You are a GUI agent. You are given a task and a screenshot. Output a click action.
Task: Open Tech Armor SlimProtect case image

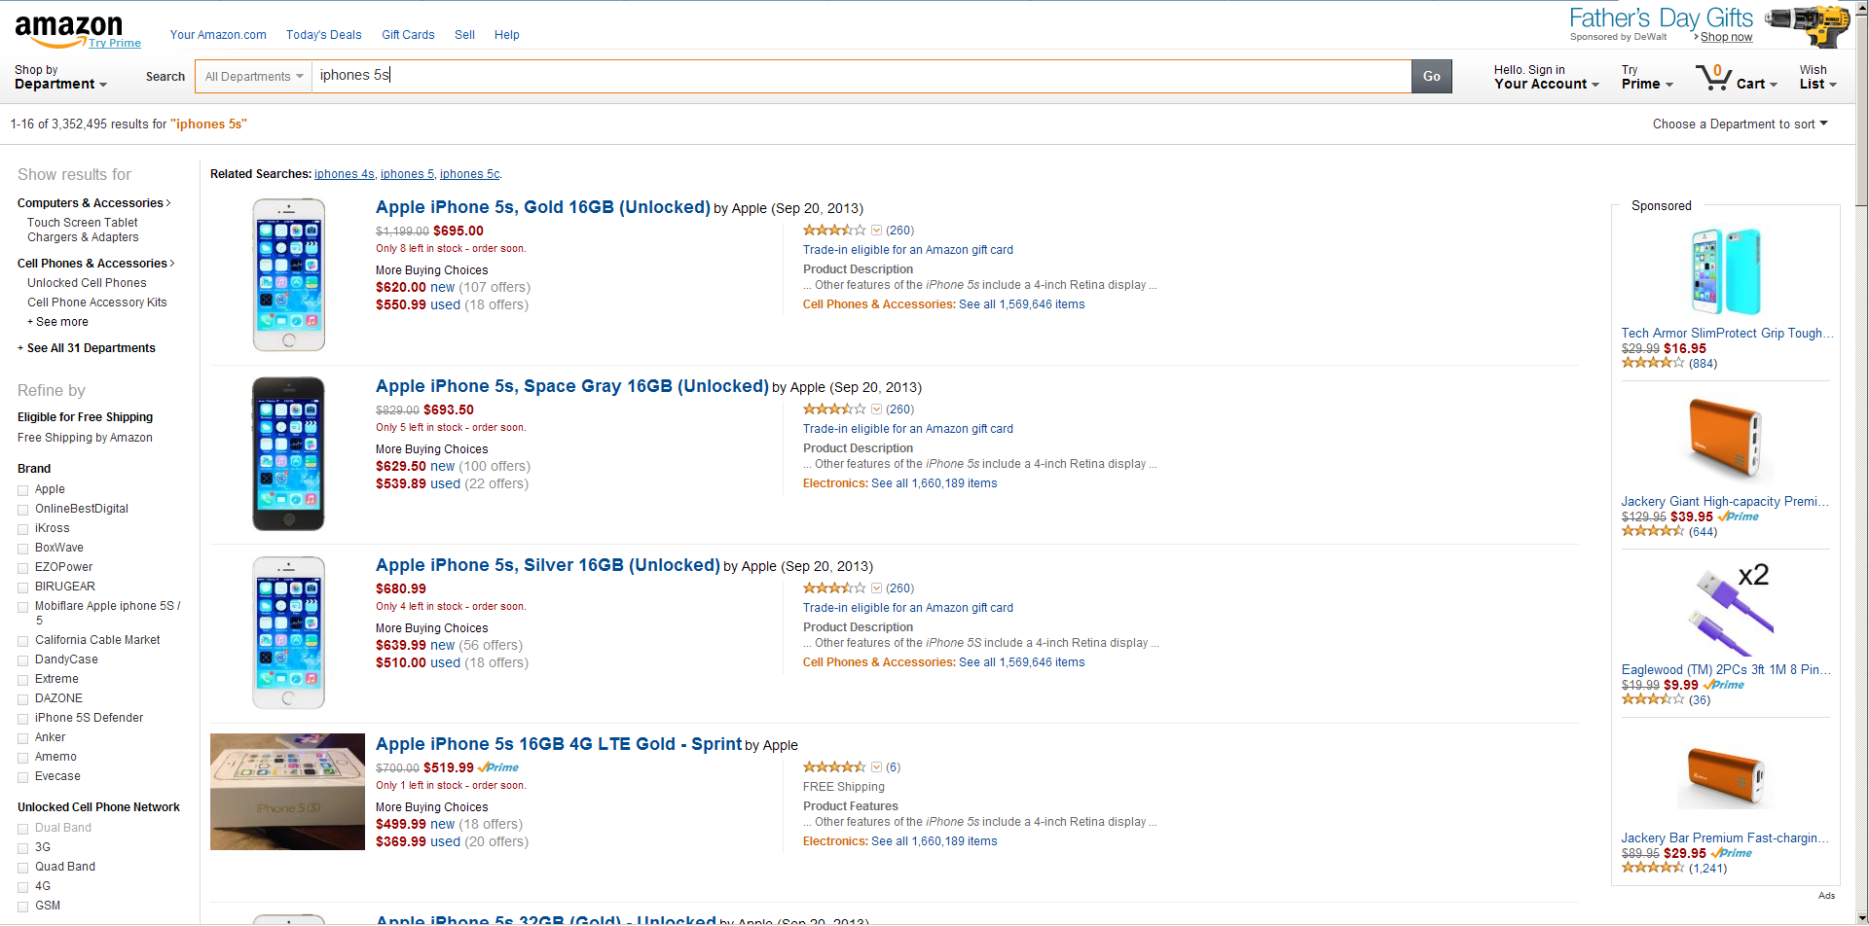pos(1726,271)
